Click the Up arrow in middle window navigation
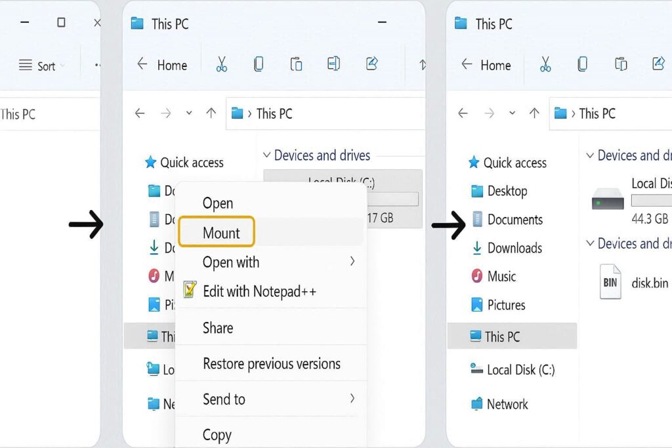Screen dimensions: 672x448 [211, 113]
